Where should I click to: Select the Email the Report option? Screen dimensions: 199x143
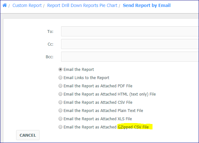[60, 69]
